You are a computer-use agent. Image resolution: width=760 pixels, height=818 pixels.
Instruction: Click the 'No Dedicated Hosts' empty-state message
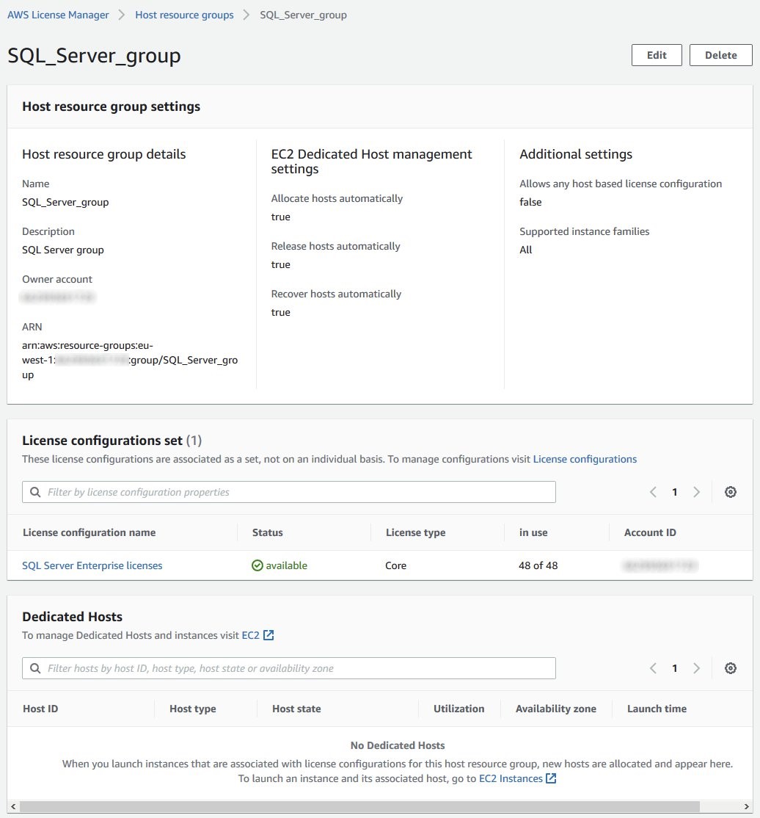pyautogui.click(x=398, y=745)
